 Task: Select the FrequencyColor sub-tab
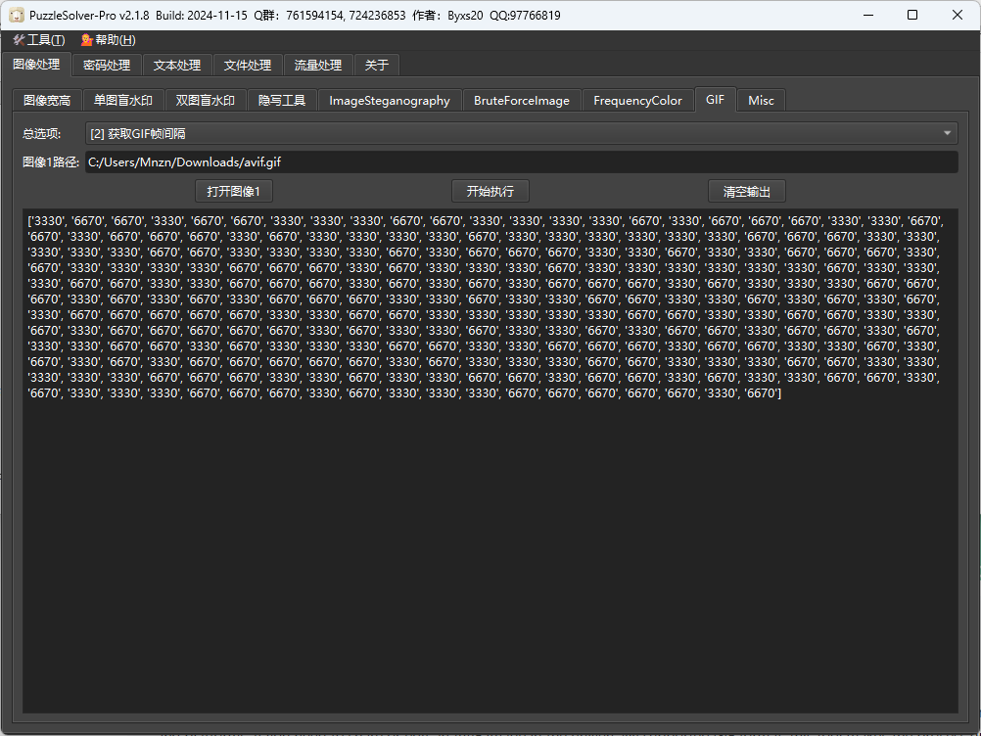pos(637,101)
